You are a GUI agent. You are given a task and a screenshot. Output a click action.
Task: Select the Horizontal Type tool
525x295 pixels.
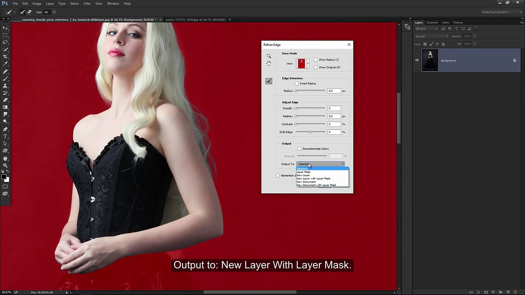(x=5, y=136)
